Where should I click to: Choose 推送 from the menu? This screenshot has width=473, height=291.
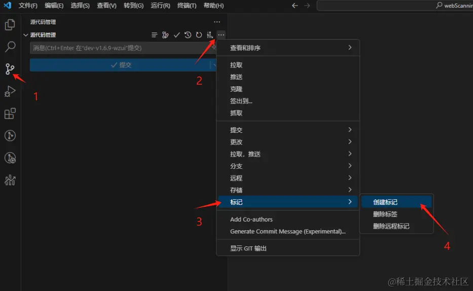288,77
